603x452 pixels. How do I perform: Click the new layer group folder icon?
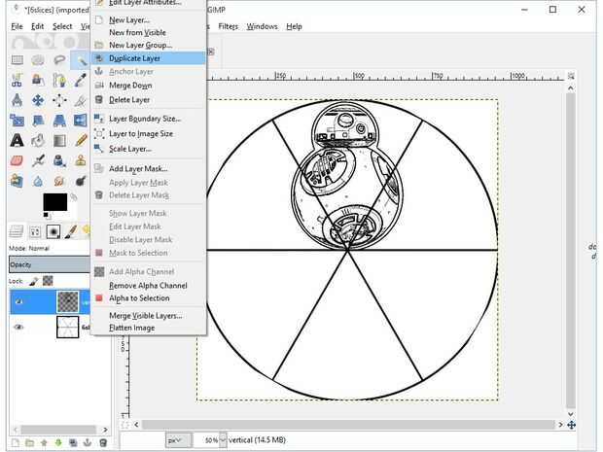pyautogui.click(x=29, y=443)
